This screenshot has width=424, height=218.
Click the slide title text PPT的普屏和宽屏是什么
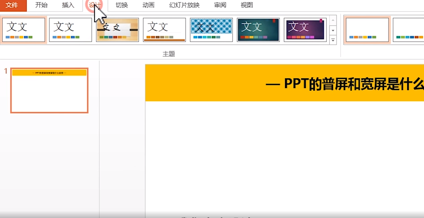(x=354, y=84)
